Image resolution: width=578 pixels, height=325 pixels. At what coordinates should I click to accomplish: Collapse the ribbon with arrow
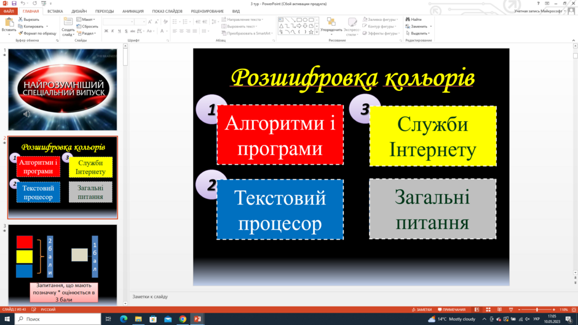click(x=574, y=40)
